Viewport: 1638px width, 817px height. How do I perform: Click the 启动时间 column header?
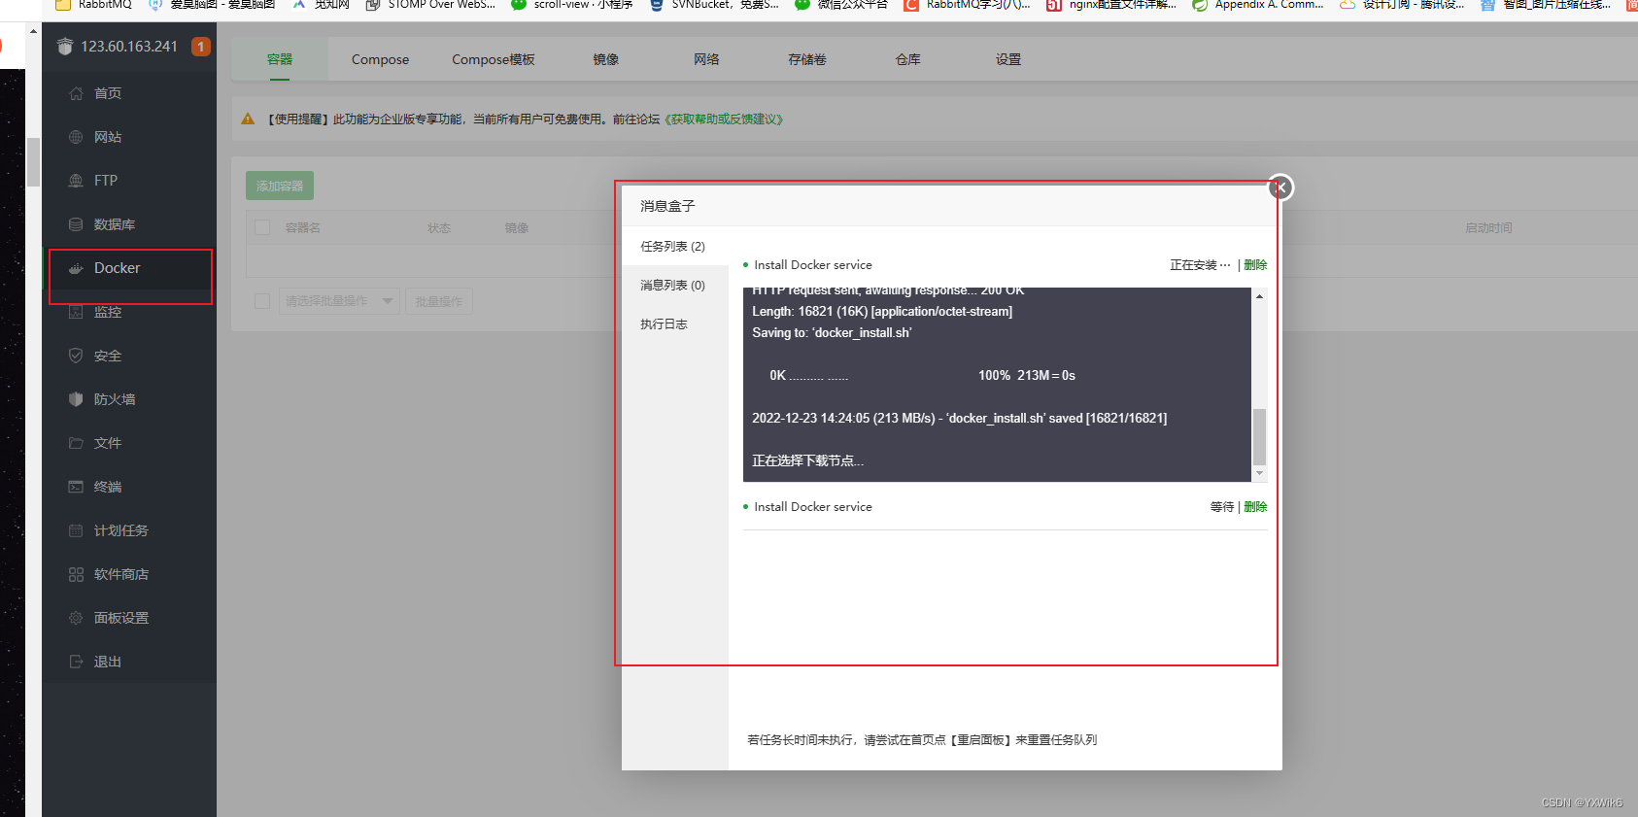tap(1488, 228)
